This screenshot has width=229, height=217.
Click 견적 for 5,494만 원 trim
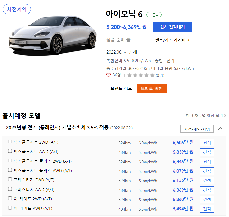(x=207, y=209)
